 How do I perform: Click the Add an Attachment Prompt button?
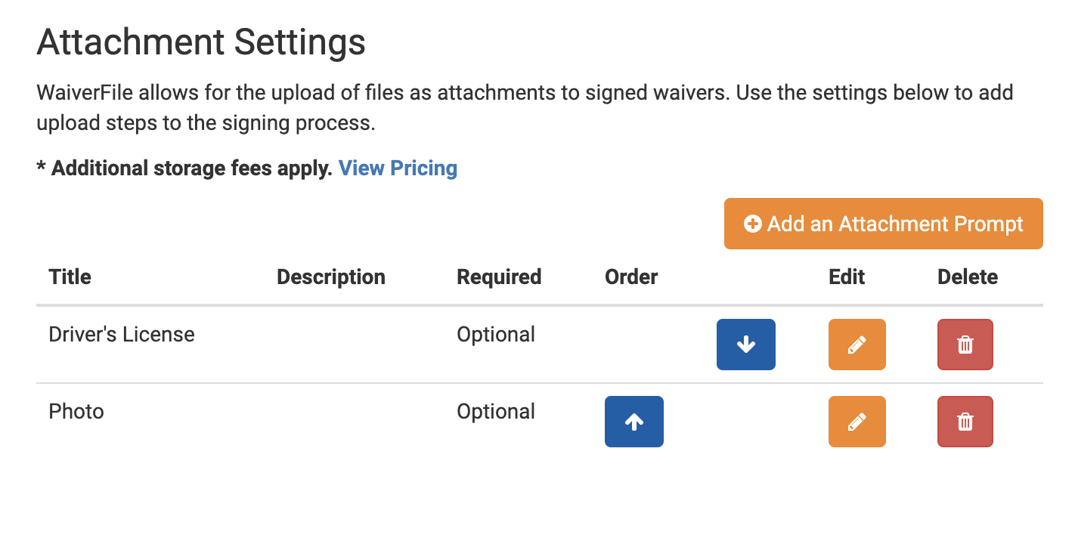[x=883, y=224]
